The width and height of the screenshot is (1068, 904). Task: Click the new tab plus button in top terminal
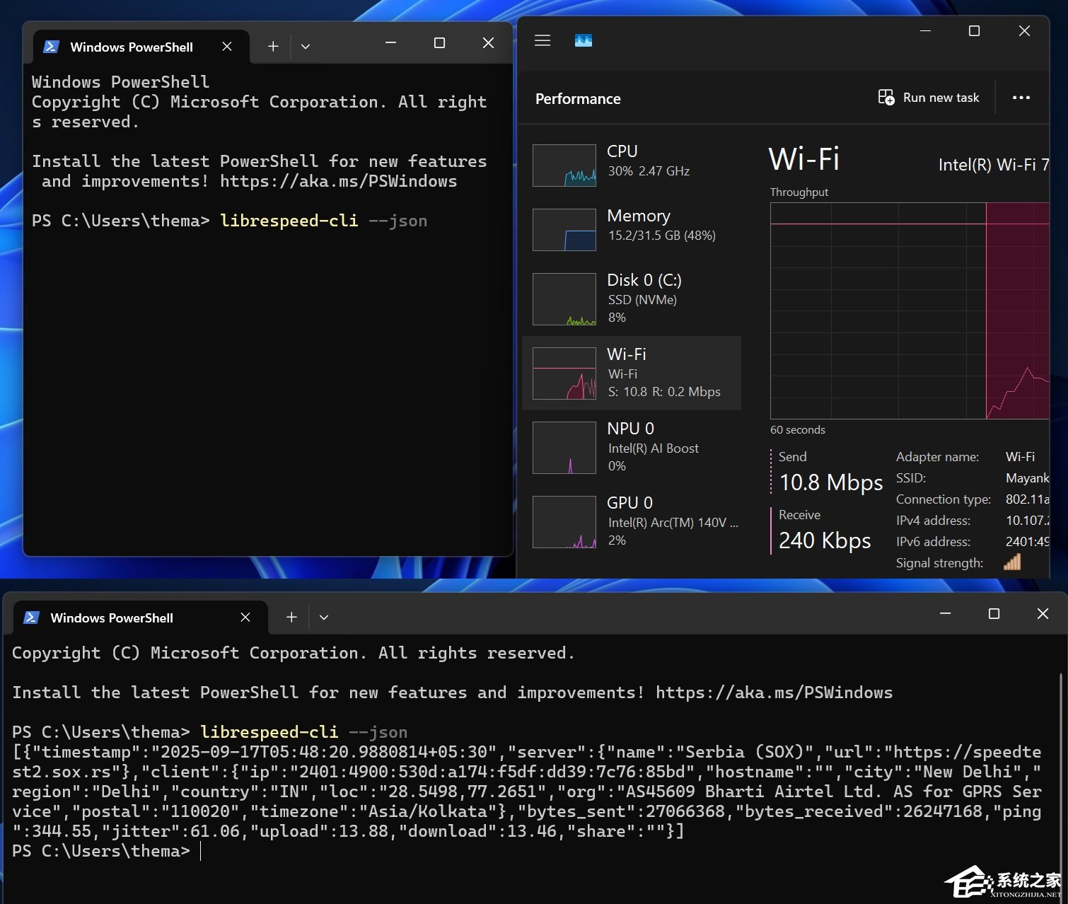click(273, 45)
